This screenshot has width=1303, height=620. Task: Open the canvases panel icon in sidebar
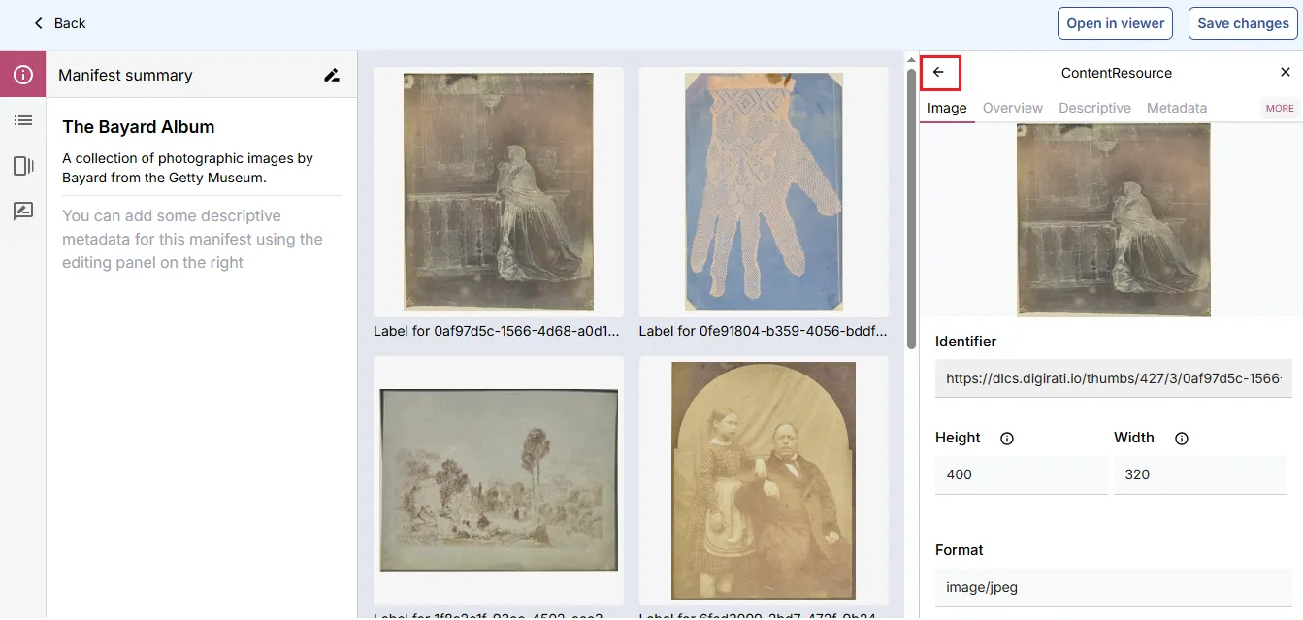pyautogui.click(x=23, y=165)
